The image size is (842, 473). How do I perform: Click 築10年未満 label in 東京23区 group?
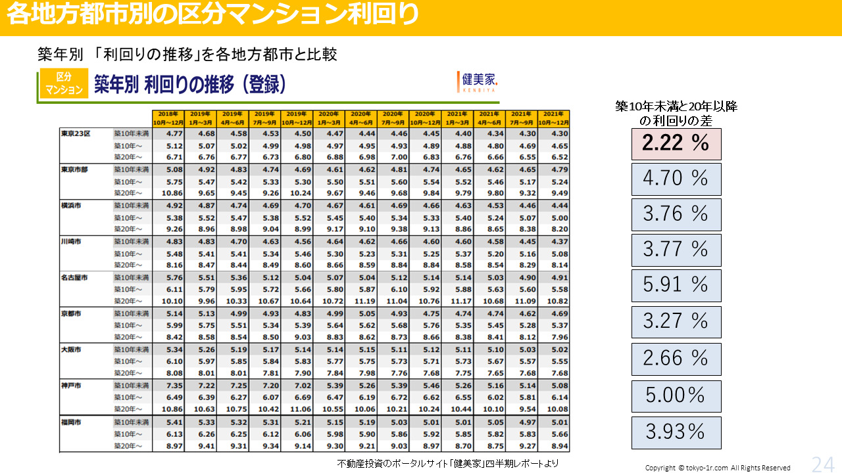pos(132,134)
